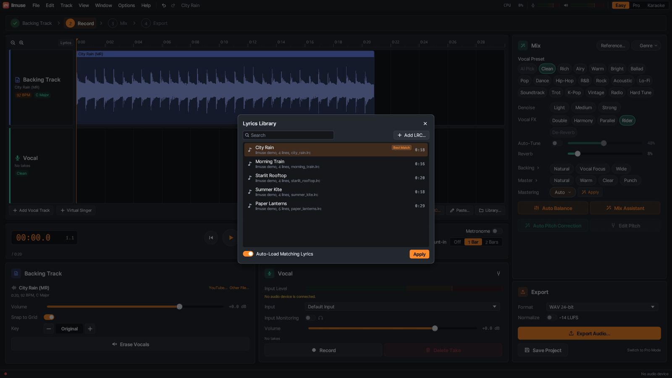
Task: Adjust the Backing Track Volume slider
Action: point(135,307)
